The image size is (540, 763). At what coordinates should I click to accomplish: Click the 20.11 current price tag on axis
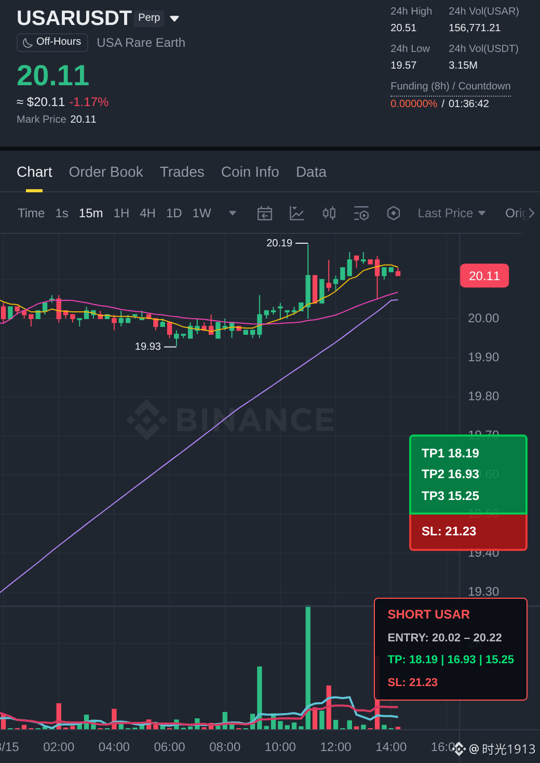pyautogui.click(x=484, y=276)
